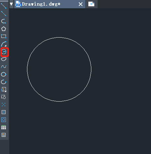151x154 pixels.
Task: Select the Rectangle tool
Action: coord(4,36)
